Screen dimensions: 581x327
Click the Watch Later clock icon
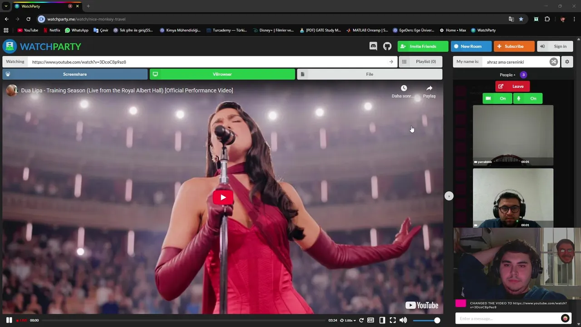click(404, 88)
